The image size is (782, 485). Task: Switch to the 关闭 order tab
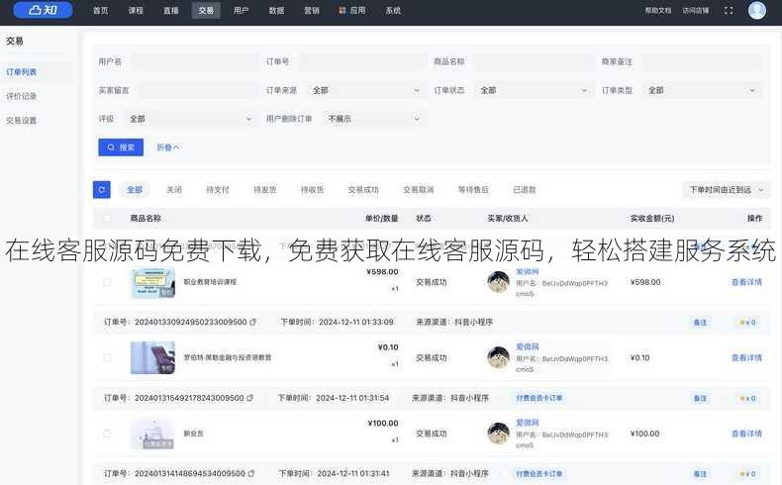tap(174, 190)
